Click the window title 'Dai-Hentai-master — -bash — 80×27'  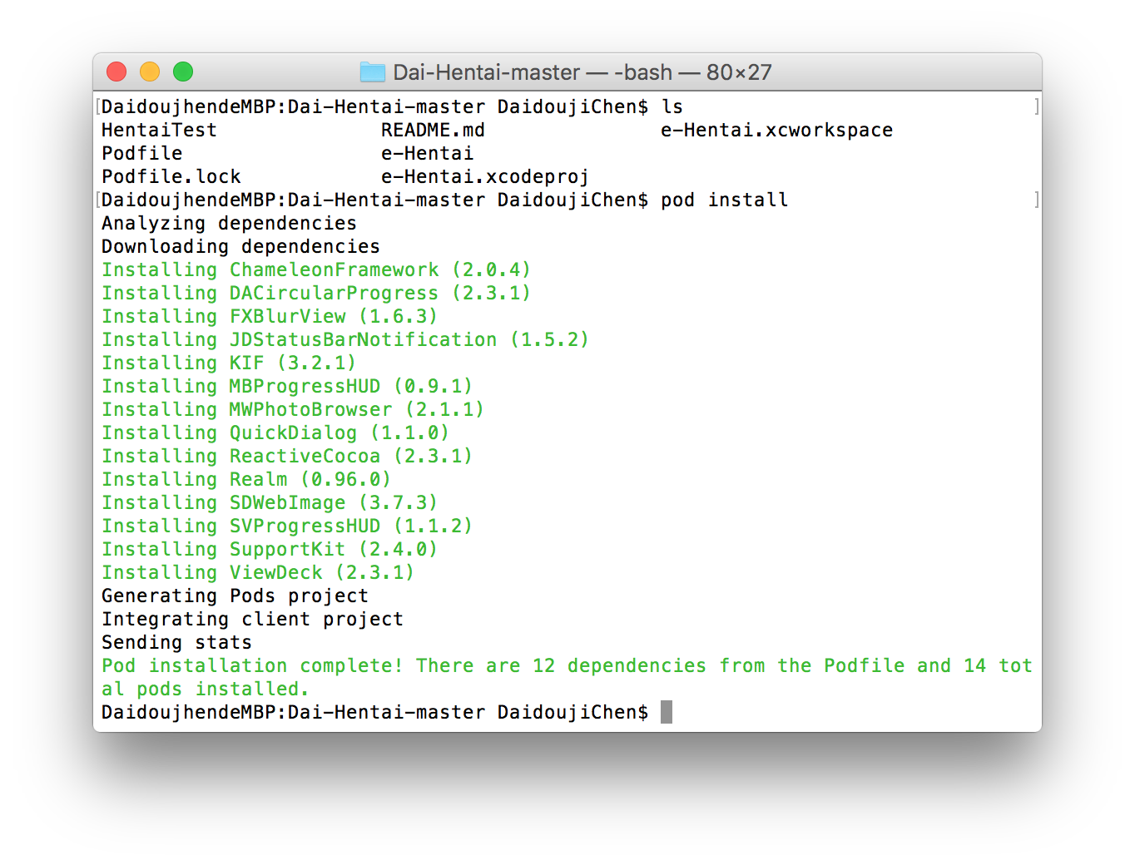[x=582, y=72]
